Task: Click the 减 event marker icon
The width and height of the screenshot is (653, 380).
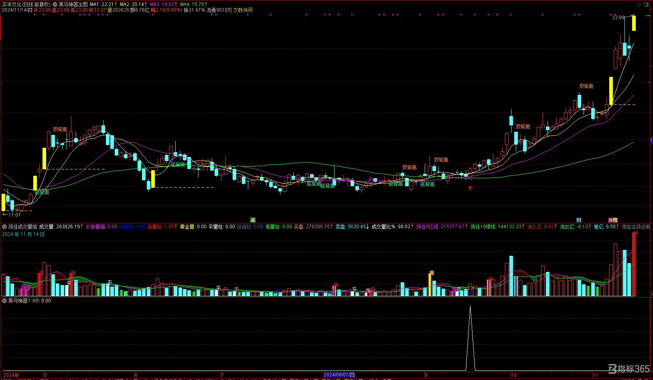Action: (x=253, y=220)
